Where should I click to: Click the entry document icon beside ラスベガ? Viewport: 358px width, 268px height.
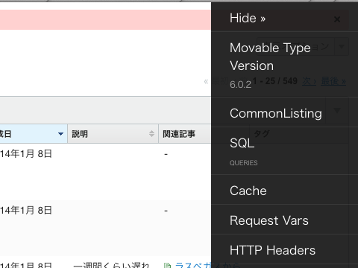coord(168,266)
